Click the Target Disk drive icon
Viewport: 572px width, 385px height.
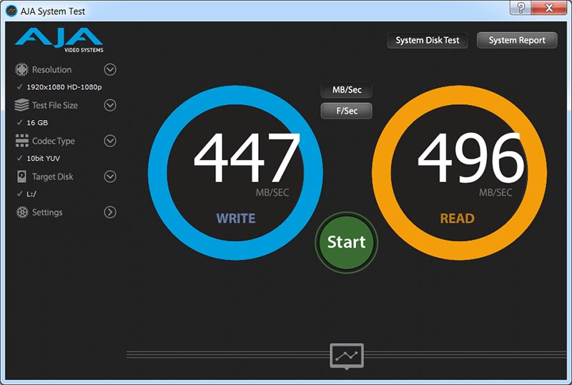22,176
